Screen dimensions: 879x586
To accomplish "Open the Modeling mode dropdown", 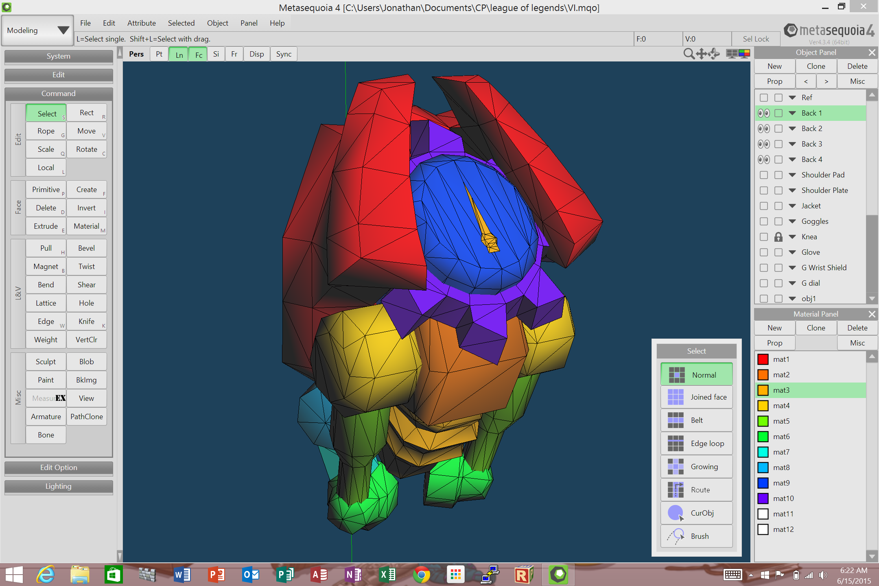I will pyautogui.click(x=37, y=31).
